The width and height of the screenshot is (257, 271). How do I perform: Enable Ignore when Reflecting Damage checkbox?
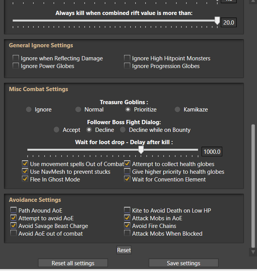pos(16,58)
